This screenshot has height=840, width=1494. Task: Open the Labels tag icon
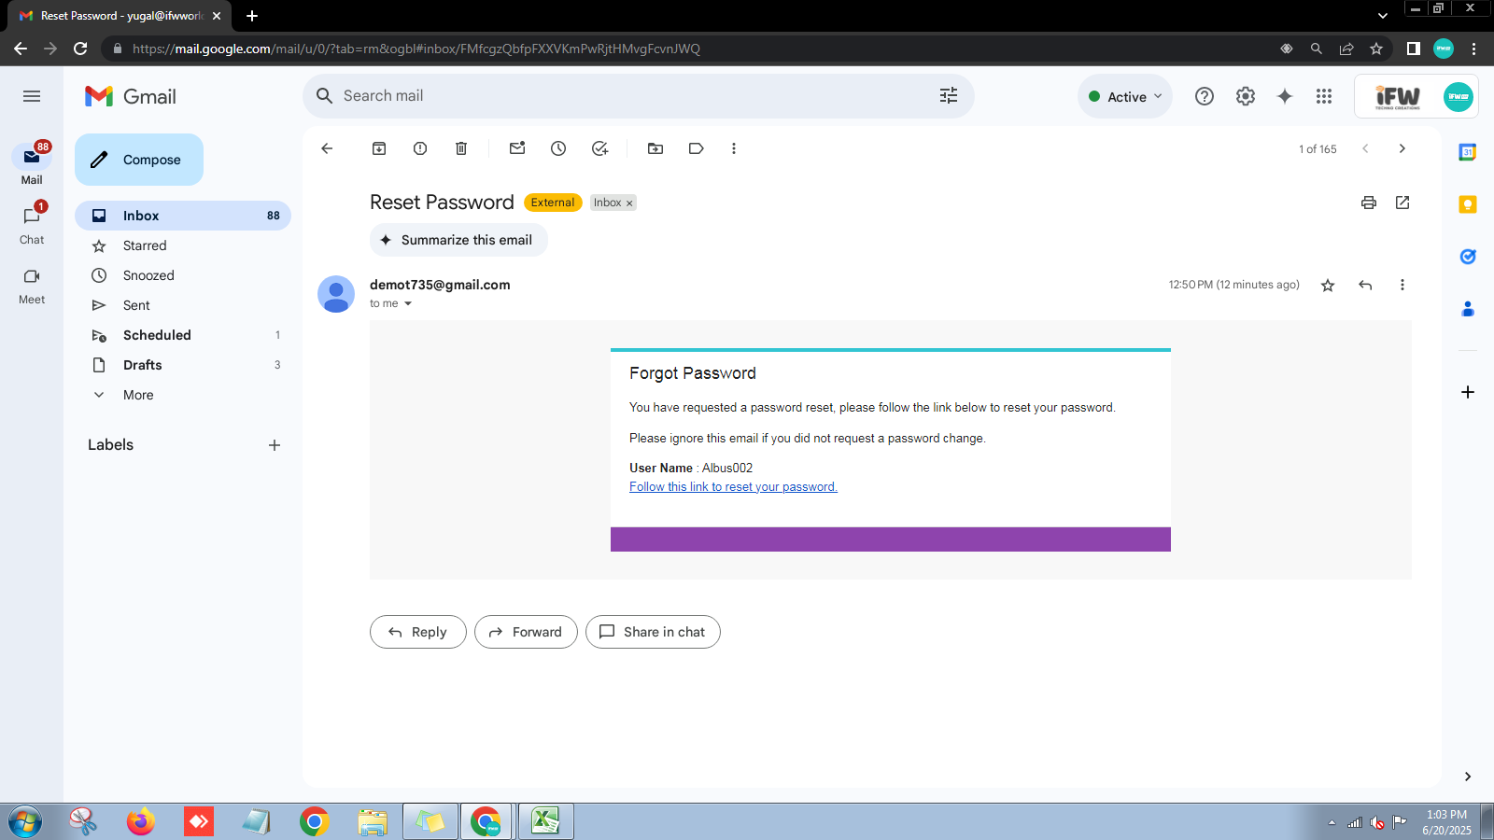[697, 148]
